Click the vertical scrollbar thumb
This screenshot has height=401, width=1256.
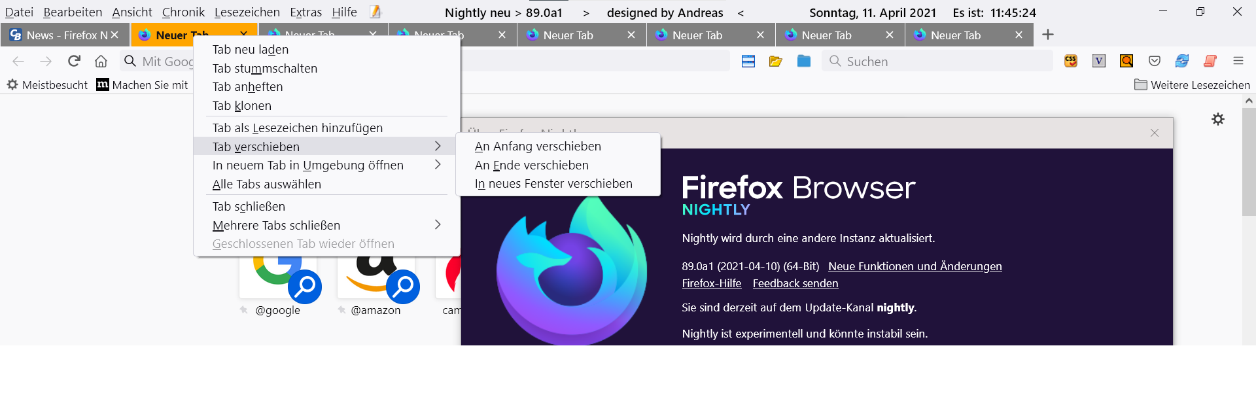click(1249, 162)
